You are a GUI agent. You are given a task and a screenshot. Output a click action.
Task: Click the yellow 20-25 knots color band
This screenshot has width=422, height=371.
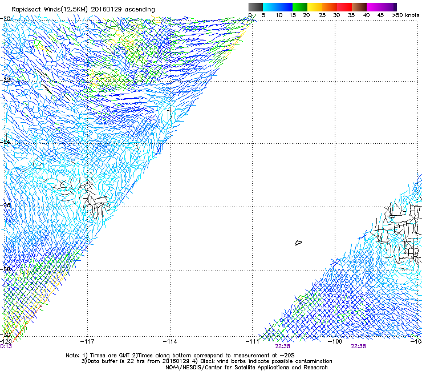(315, 7)
